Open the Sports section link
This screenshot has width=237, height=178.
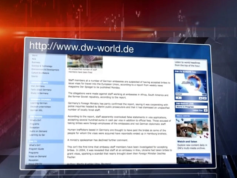[34, 76]
